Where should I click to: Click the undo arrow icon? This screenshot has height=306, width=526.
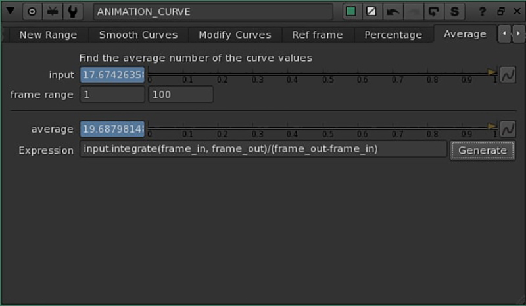(393, 11)
